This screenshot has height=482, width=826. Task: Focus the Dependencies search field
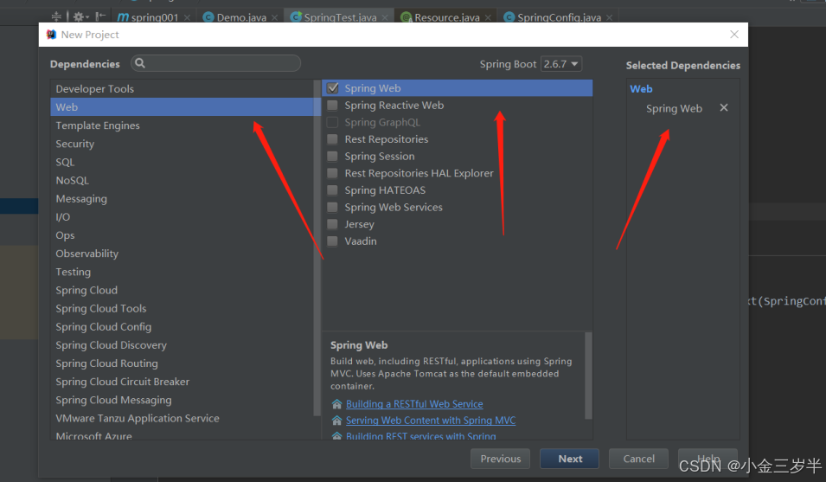(216, 63)
